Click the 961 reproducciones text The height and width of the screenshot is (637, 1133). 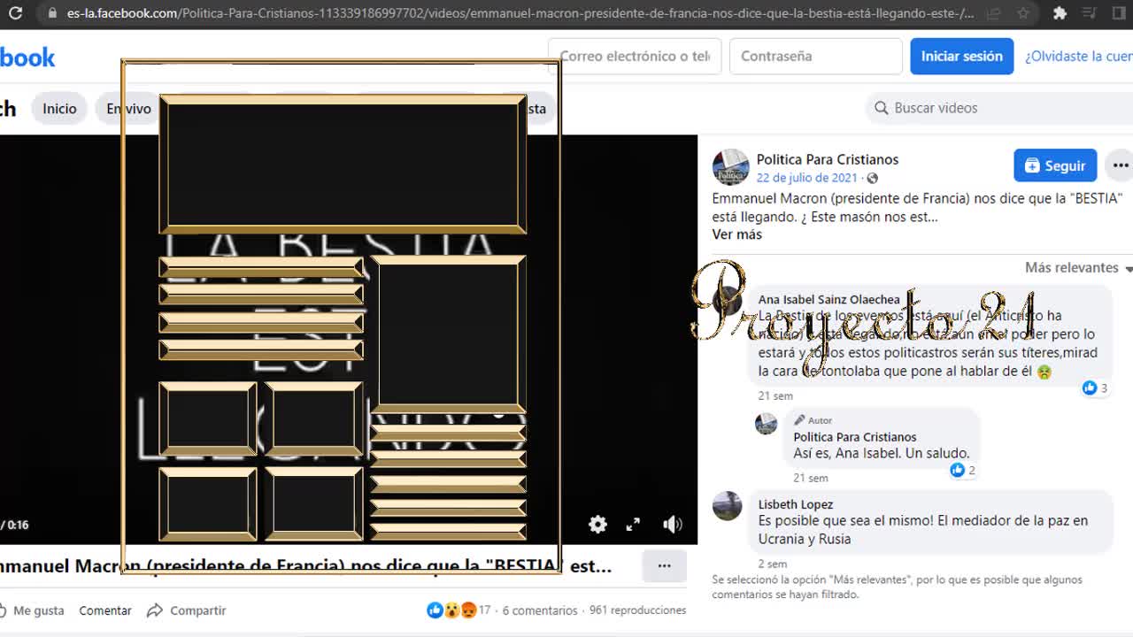[x=638, y=610]
